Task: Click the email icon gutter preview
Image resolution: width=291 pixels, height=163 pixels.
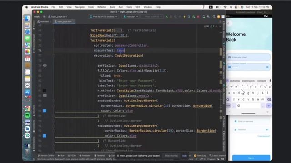Action: tap(45, 96)
